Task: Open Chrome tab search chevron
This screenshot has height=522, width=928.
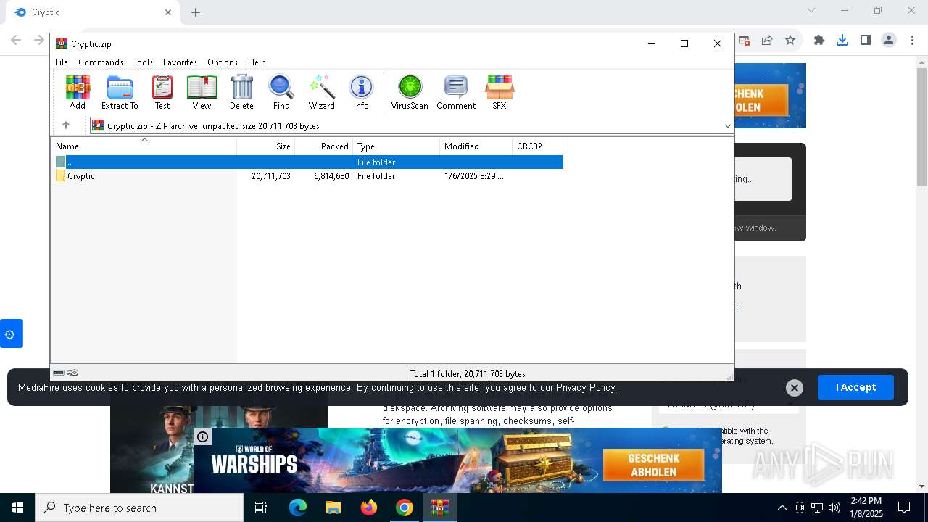Action: (811, 11)
